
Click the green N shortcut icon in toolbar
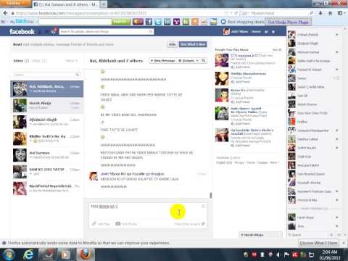click(186, 22)
